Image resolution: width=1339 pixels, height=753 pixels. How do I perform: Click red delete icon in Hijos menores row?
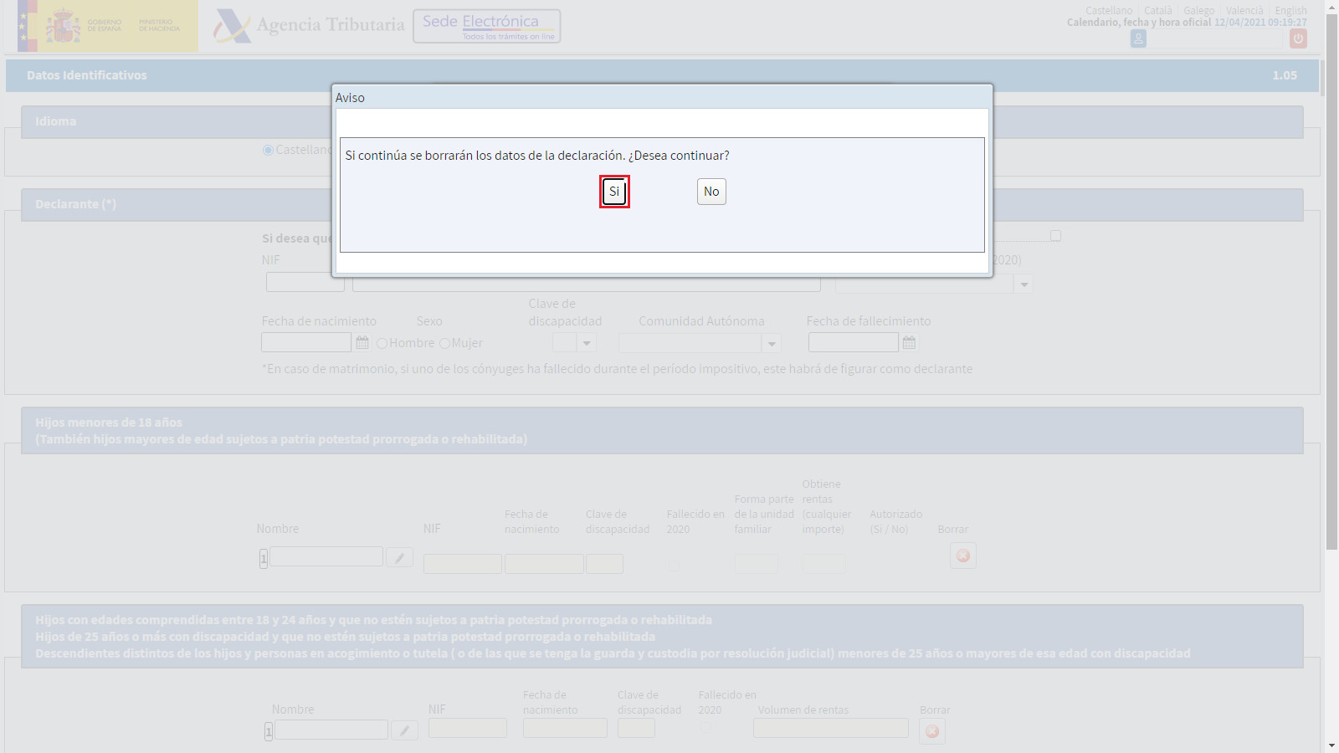tap(963, 556)
